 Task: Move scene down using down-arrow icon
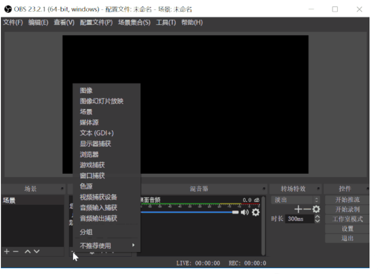[x=36, y=252]
